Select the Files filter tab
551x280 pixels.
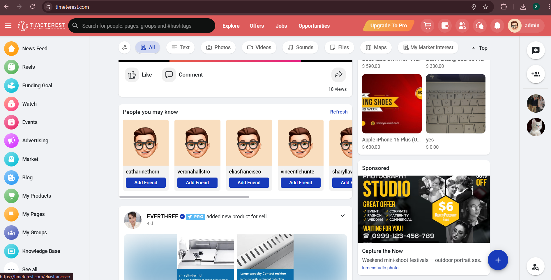pyautogui.click(x=339, y=47)
